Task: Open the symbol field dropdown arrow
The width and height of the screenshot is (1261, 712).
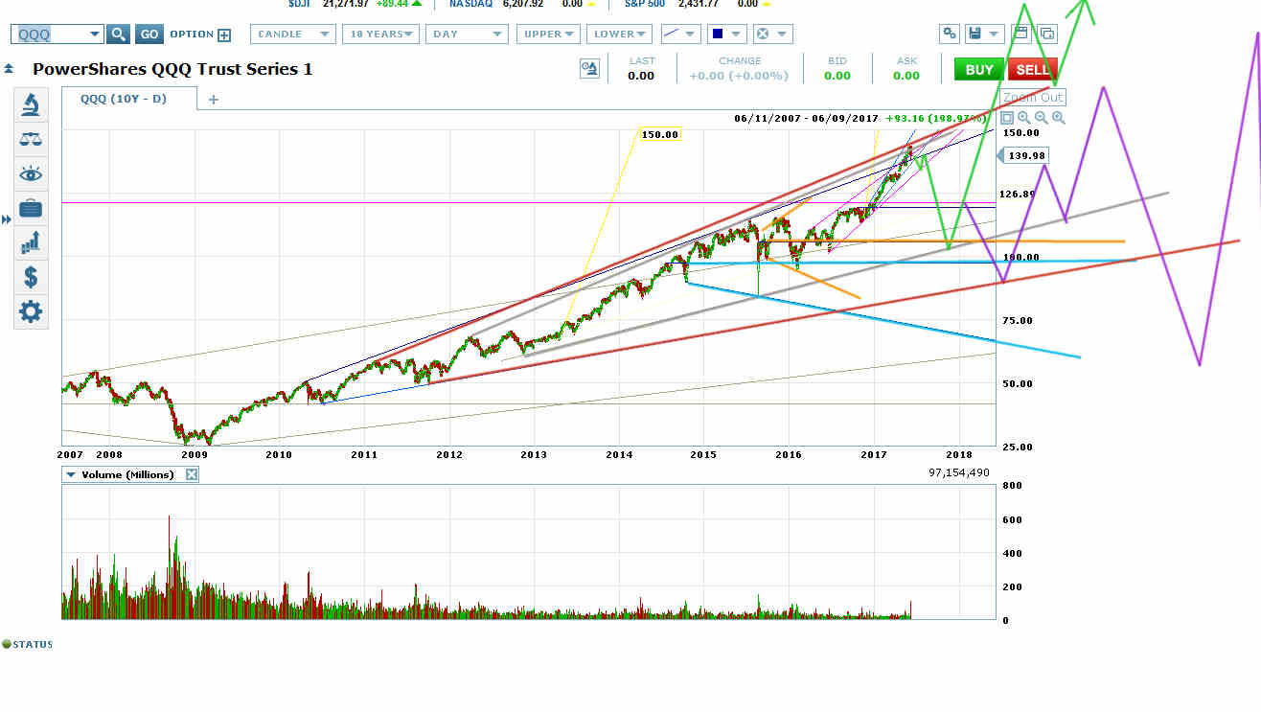Action: (94, 34)
